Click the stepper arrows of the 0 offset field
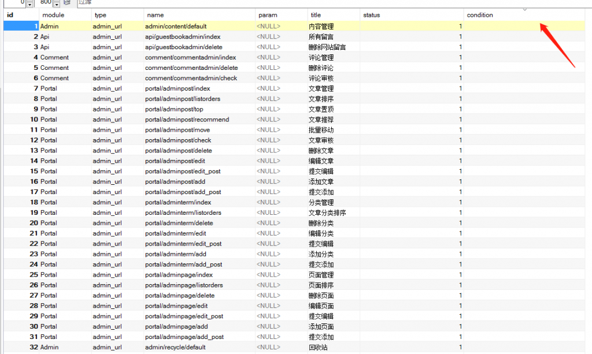592x354 pixels. tap(30, 3)
